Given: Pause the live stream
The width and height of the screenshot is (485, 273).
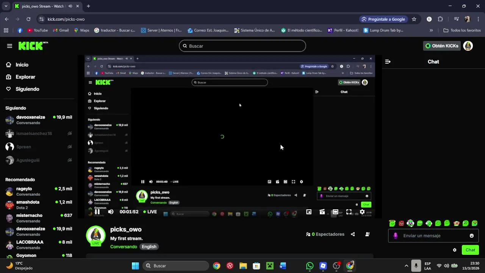Looking at the screenshot, I should point(97,212).
